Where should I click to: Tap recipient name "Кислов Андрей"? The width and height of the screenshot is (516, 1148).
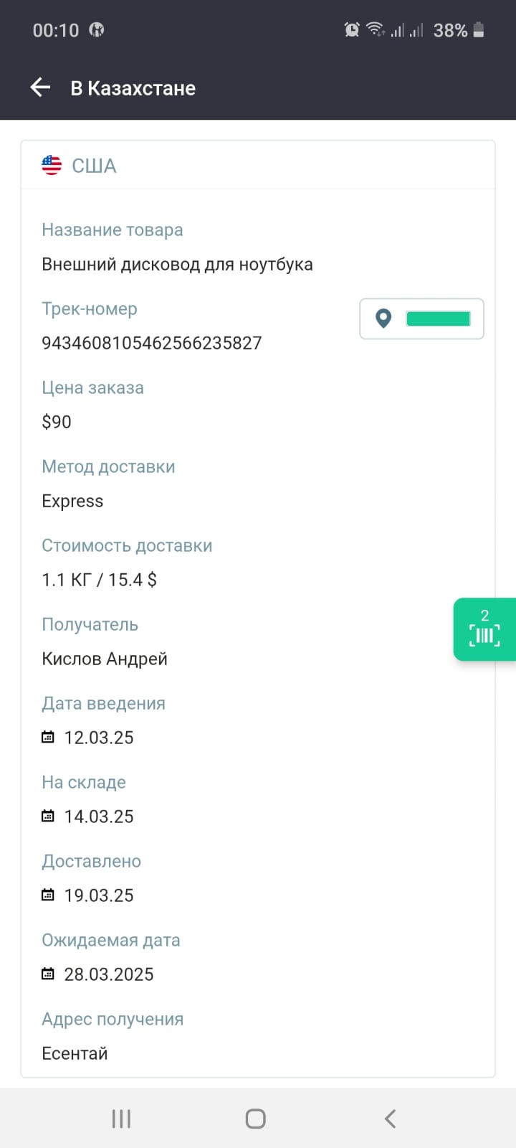pos(105,659)
